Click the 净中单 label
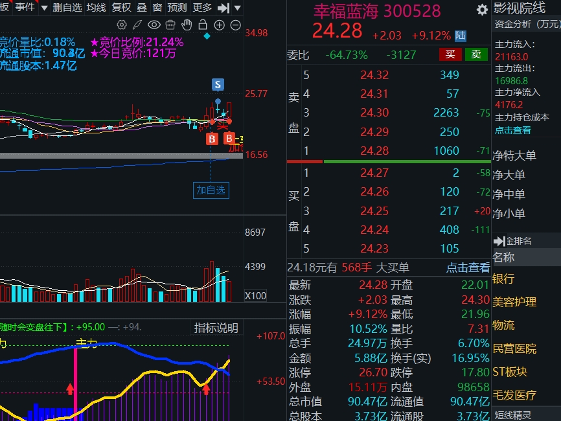 point(509,194)
